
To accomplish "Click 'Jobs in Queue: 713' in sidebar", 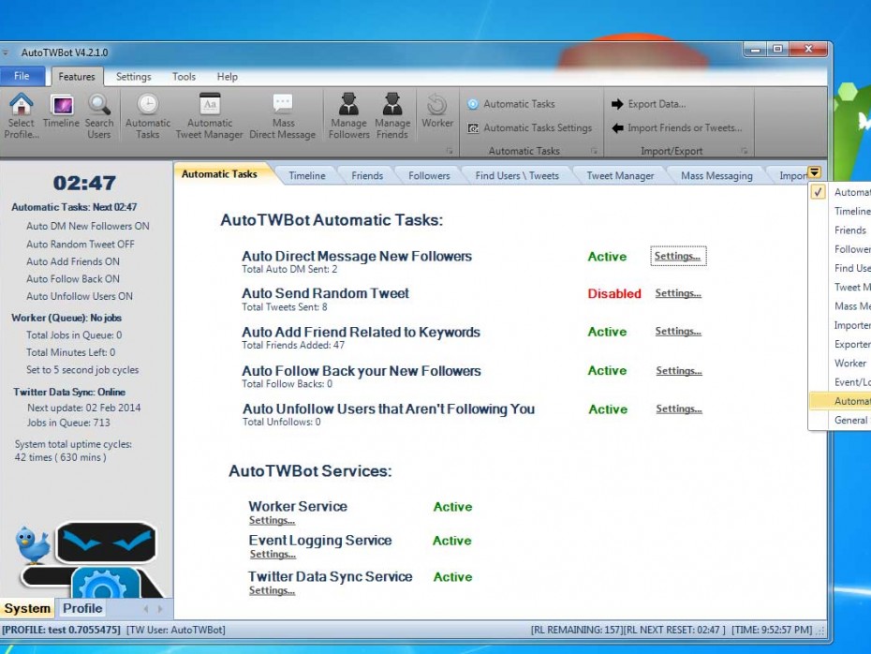I will tap(69, 423).
